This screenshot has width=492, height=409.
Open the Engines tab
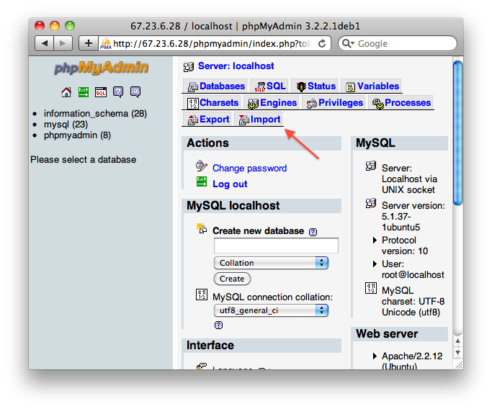click(272, 102)
